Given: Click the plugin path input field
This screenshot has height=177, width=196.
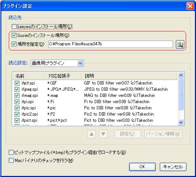Looking at the screenshot, I should click(x=111, y=44).
